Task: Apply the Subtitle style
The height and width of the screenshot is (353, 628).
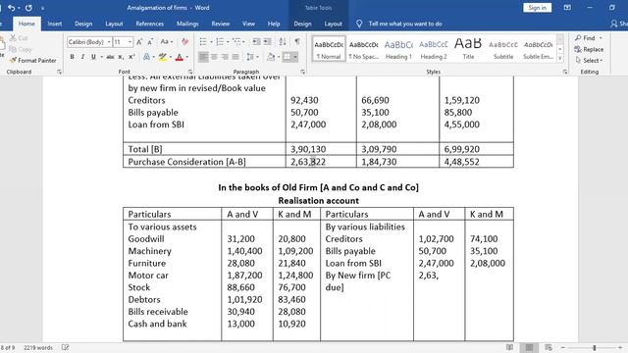Action: [503, 49]
